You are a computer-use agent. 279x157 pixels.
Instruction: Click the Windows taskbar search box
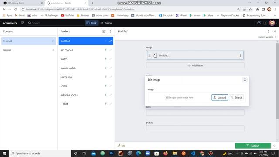tap(40, 153)
